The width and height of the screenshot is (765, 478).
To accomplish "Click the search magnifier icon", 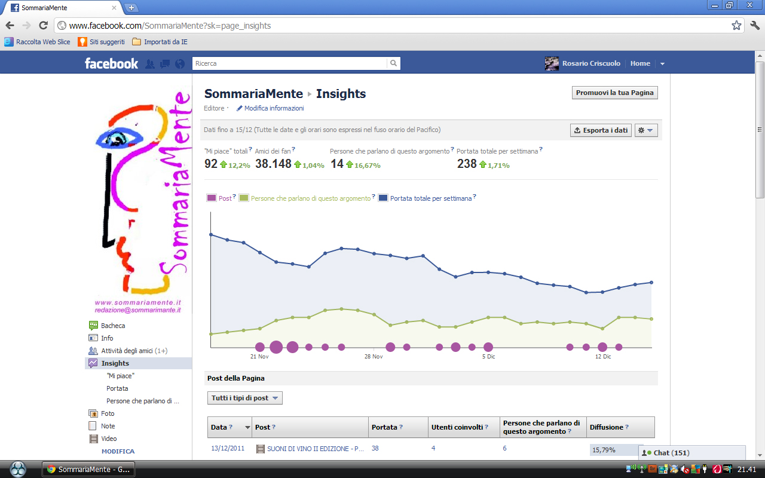I will click(393, 63).
